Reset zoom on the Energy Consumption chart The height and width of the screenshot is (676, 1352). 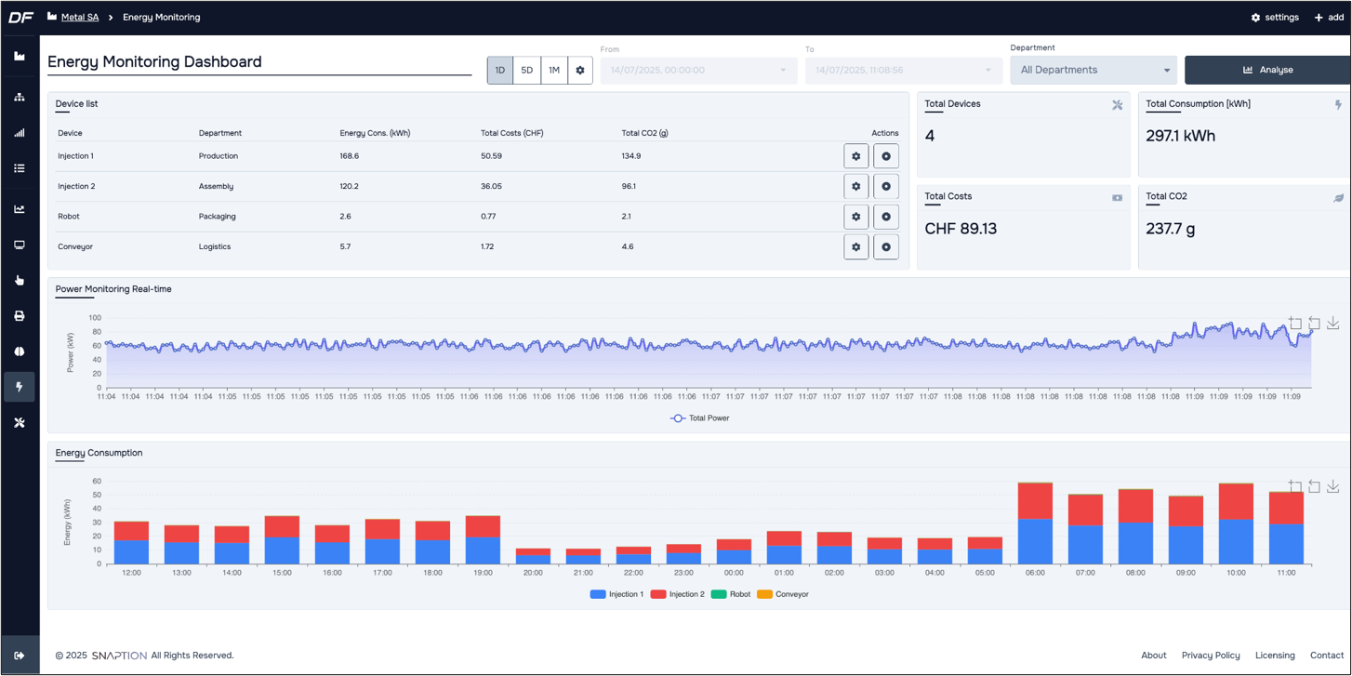click(1314, 485)
